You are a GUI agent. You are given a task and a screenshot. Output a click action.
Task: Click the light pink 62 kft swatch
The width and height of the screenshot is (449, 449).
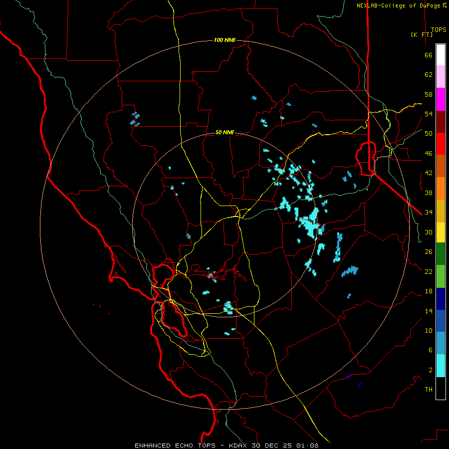(x=441, y=77)
